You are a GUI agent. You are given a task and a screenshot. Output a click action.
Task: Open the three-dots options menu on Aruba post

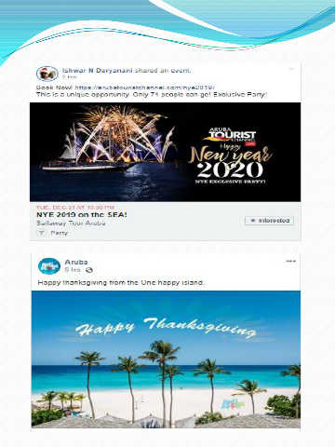click(291, 262)
